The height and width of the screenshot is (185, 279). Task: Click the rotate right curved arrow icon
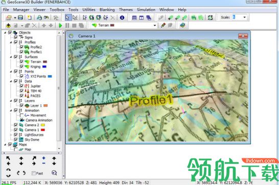click(24, 173)
